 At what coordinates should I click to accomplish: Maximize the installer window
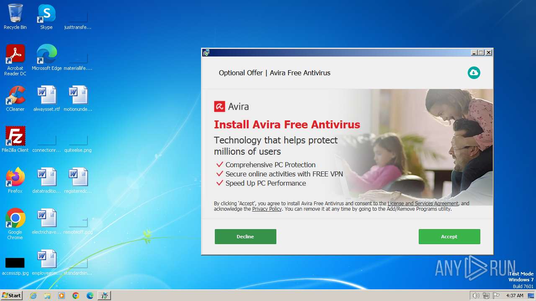[x=481, y=53]
